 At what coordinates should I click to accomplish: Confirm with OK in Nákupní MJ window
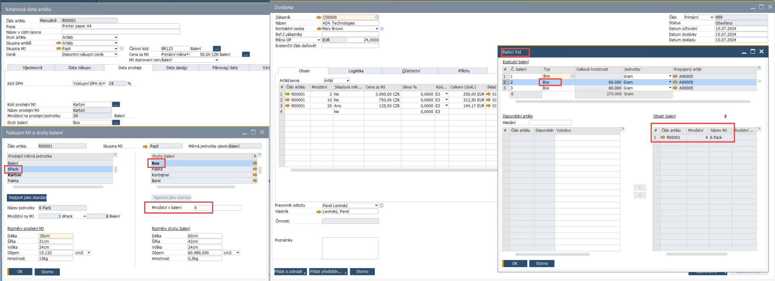point(19,272)
